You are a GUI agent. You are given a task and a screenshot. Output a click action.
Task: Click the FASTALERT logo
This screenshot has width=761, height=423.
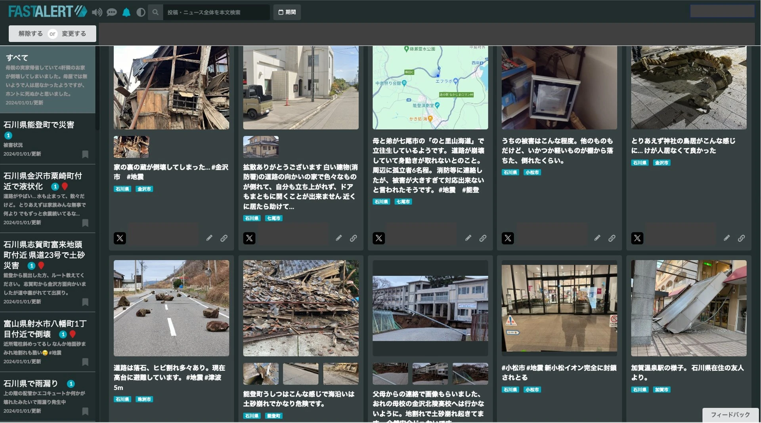[x=48, y=11]
